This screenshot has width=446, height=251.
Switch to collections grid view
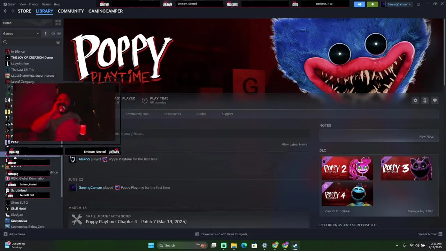pyautogui.click(x=58, y=23)
